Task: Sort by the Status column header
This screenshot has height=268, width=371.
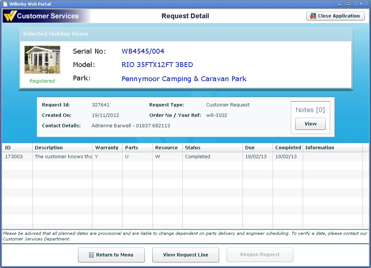Action: pos(192,148)
